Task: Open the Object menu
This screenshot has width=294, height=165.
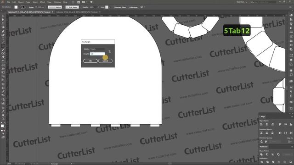Action: pyautogui.click(x=21, y=2)
